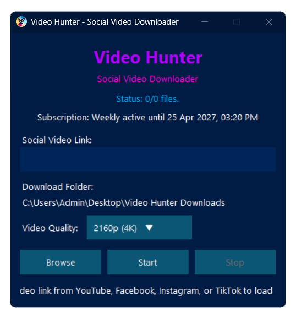Click the scrolling hint text mentioning YouTube, Facebook

146,290
